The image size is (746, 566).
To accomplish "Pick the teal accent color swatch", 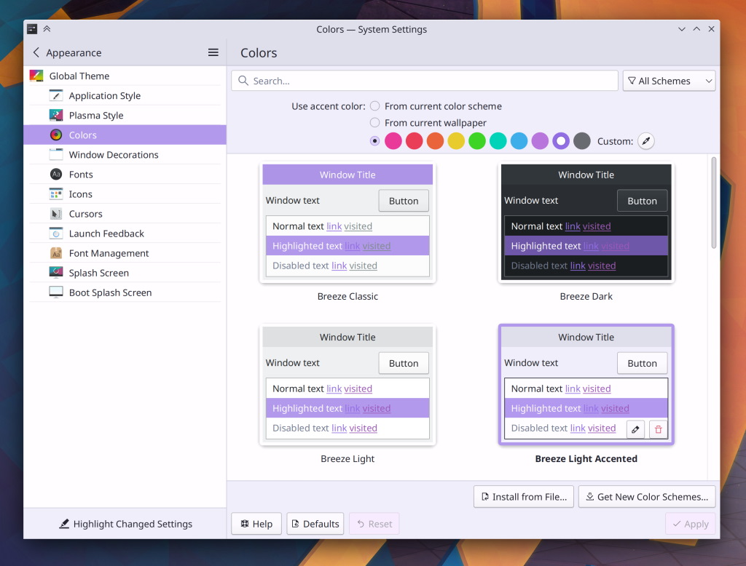I will coord(497,140).
